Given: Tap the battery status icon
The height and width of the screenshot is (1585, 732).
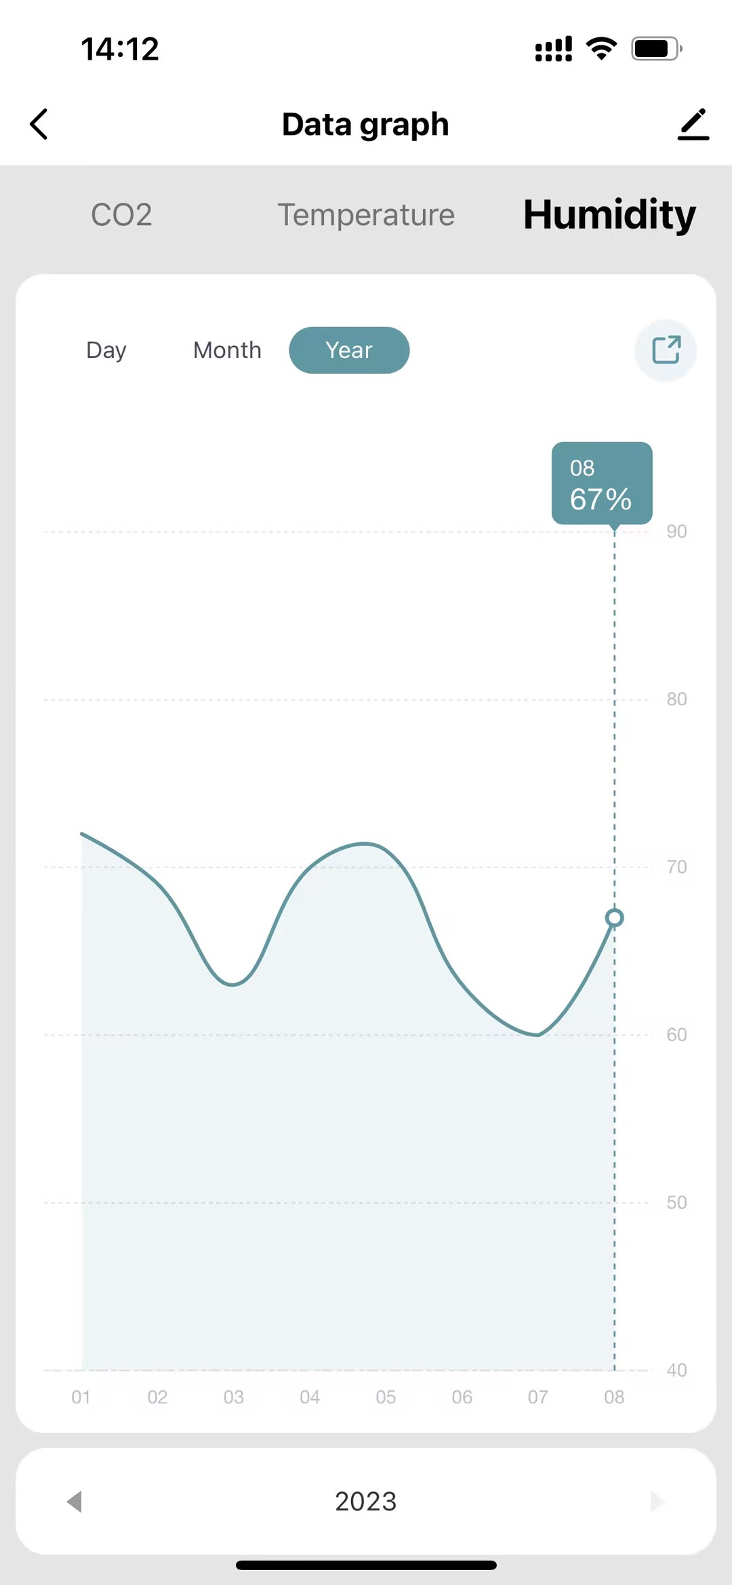Looking at the screenshot, I should [656, 49].
